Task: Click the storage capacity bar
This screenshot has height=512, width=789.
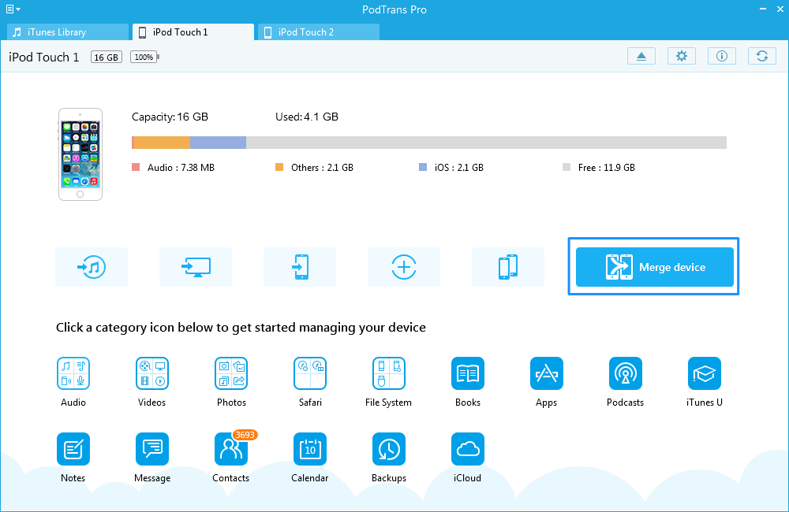Action: point(428,143)
